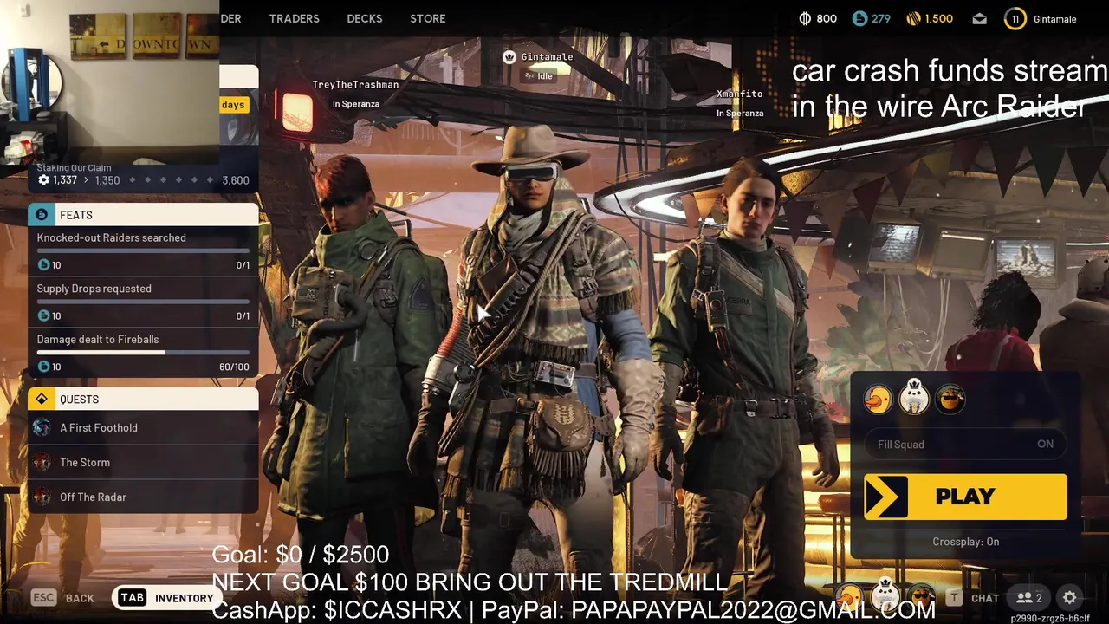
Task: Toggle the Fill Squad ON switch
Action: [965, 445]
